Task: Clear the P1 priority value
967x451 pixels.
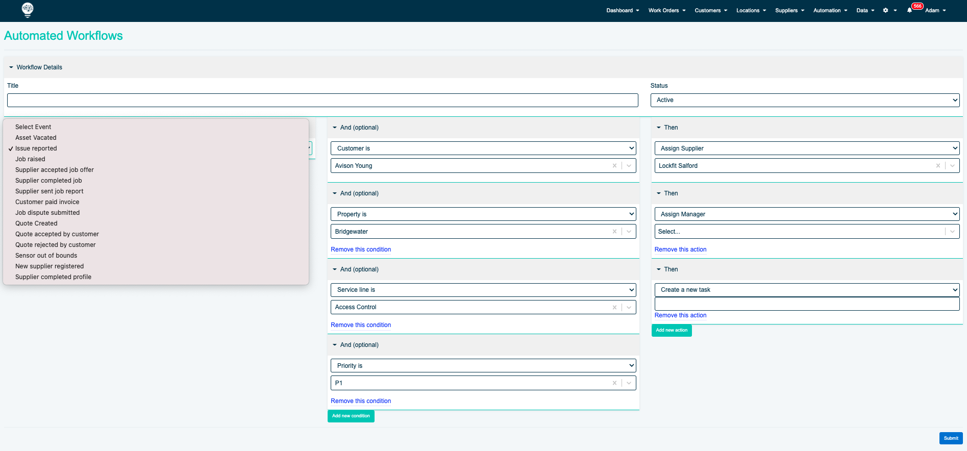Action: [x=614, y=383]
